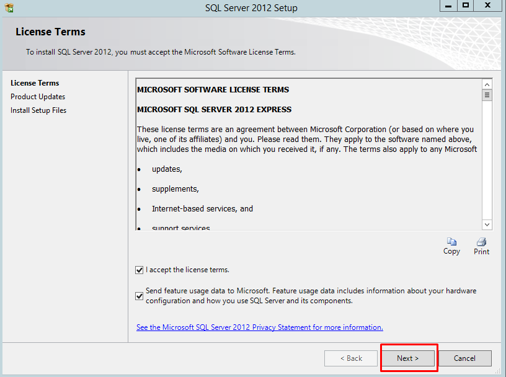
Task: Select the Install Setup Files step
Action: point(38,110)
